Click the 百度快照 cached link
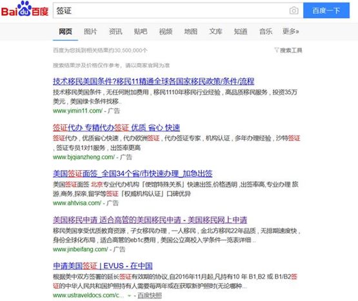Image resolution: width=358 pixels, height=301 pixels. click(x=150, y=296)
